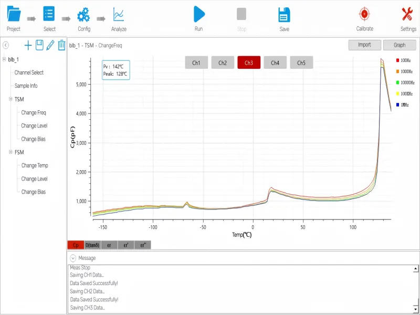Collapse the Message panel chevron
This screenshot has width=420, height=315.
click(x=73, y=258)
